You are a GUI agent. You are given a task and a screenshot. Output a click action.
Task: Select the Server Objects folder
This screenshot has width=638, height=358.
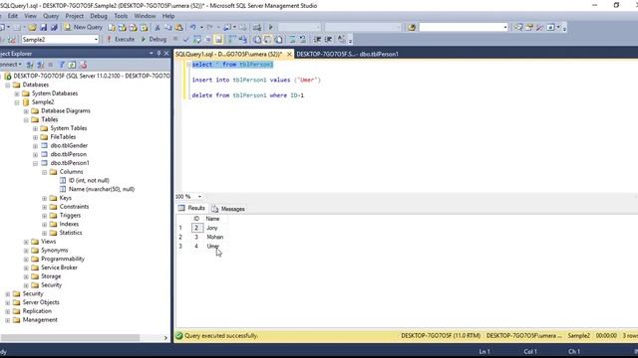coord(41,302)
